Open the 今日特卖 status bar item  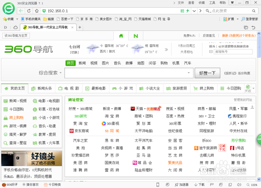tap(52, 185)
